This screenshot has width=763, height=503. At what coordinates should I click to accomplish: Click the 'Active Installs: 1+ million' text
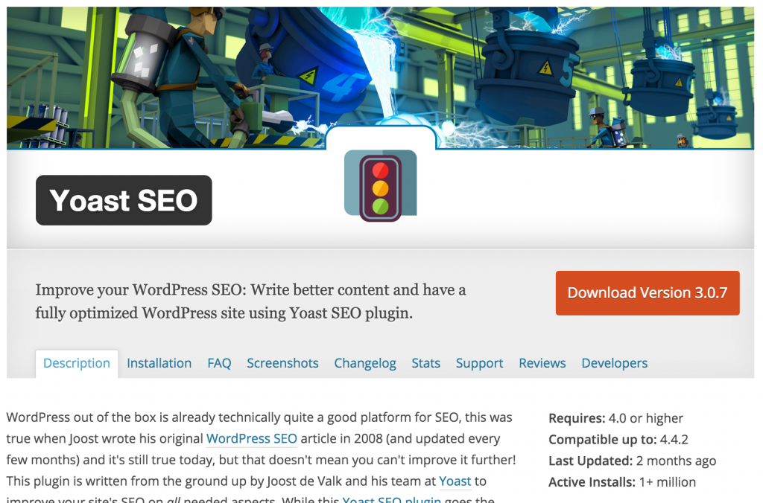pyautogui.click(x=622, y=482)
